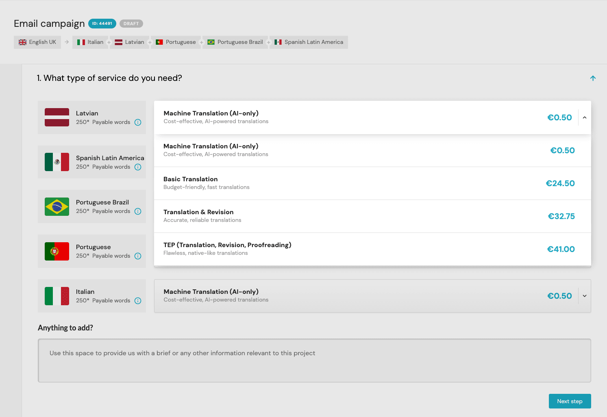Collapse the service section with the up arrow
The height and width of the screenshot is (417, 607).
593,78
